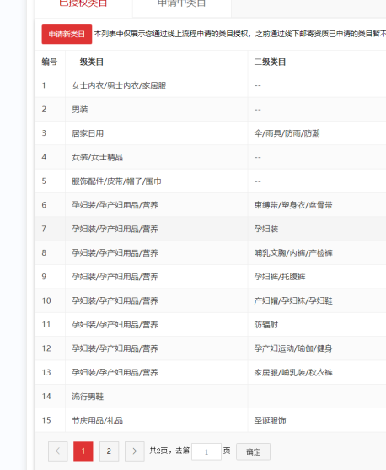
Task: Click row number 6 cell
Action: click(51, 205)
